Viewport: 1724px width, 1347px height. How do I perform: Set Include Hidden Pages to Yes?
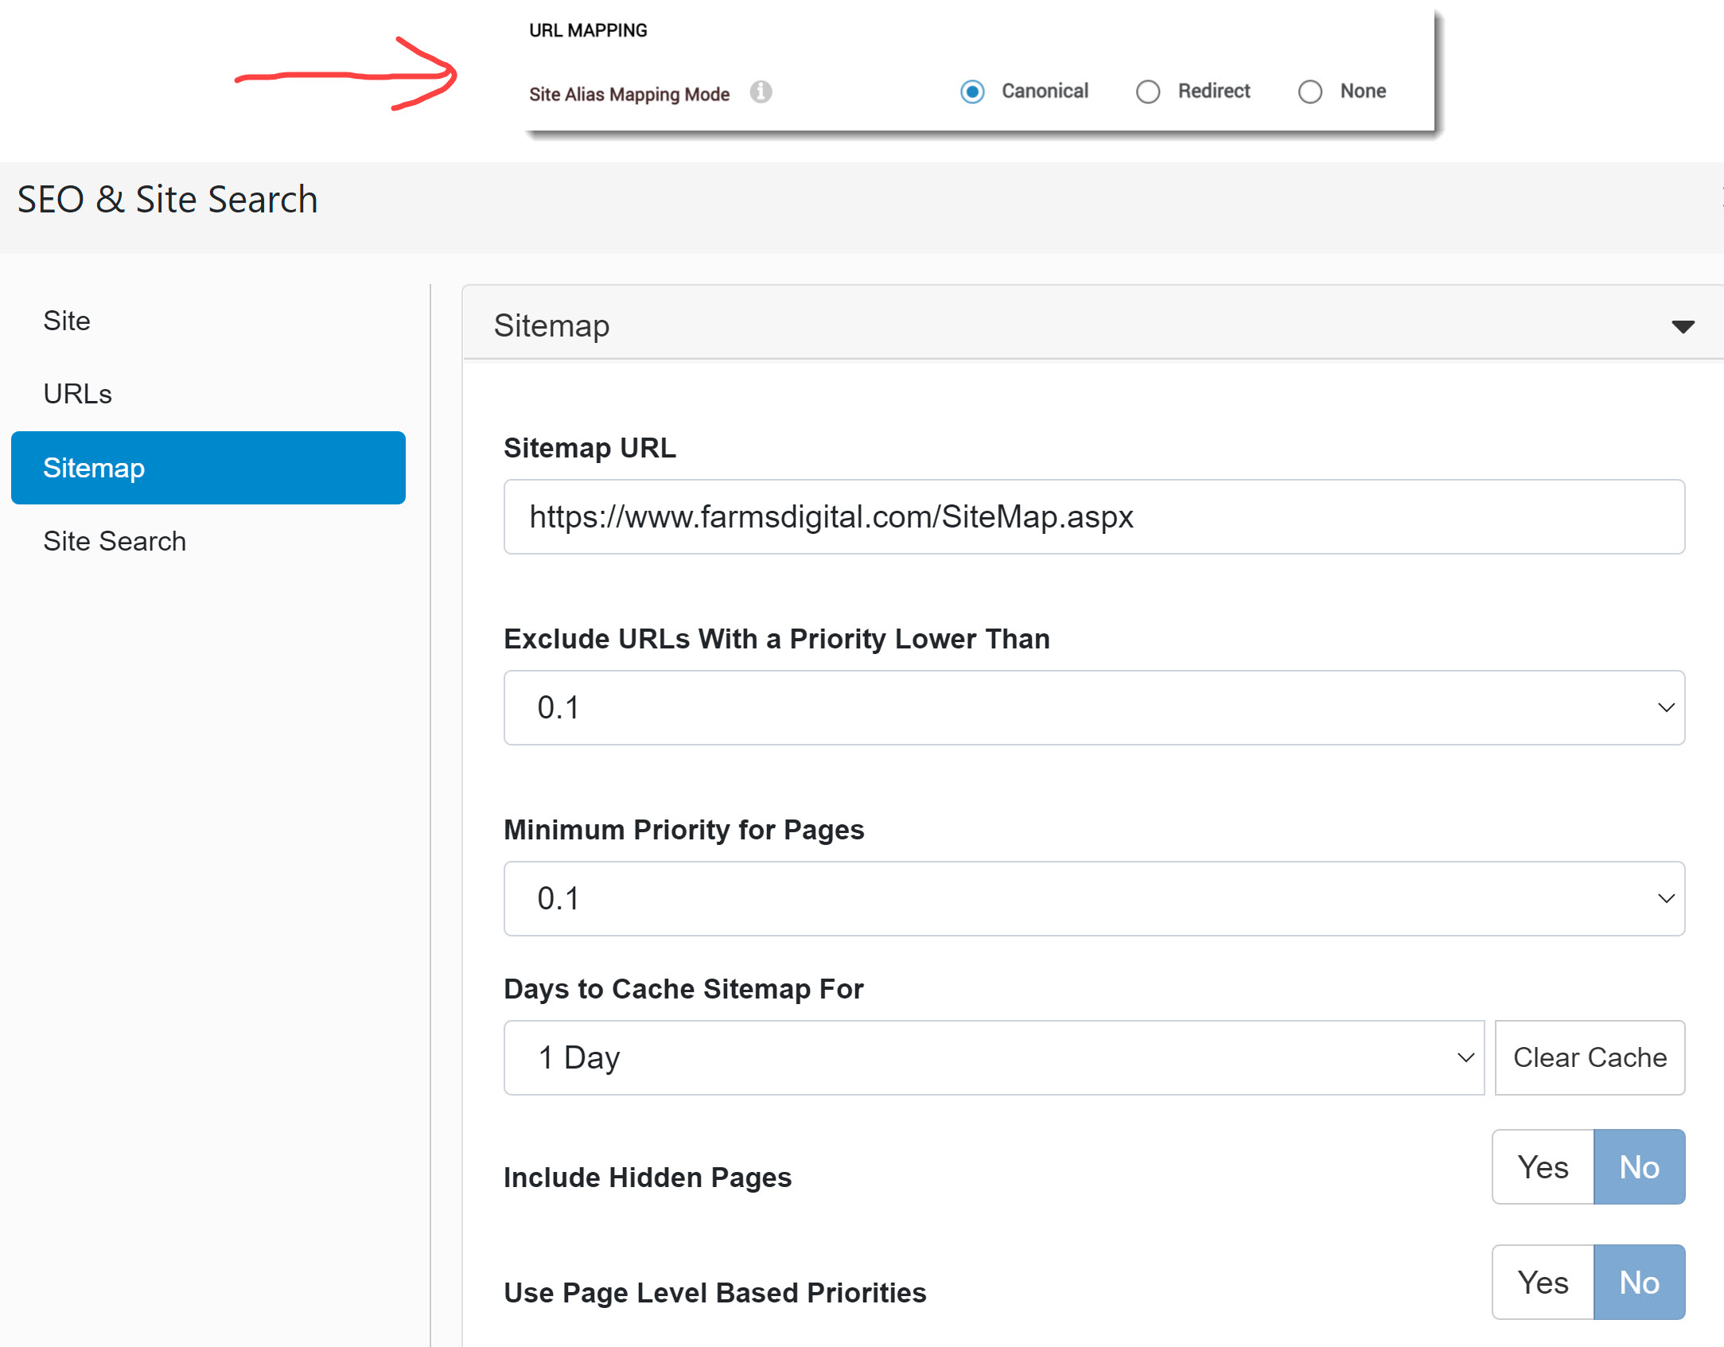(1543, 1166)
